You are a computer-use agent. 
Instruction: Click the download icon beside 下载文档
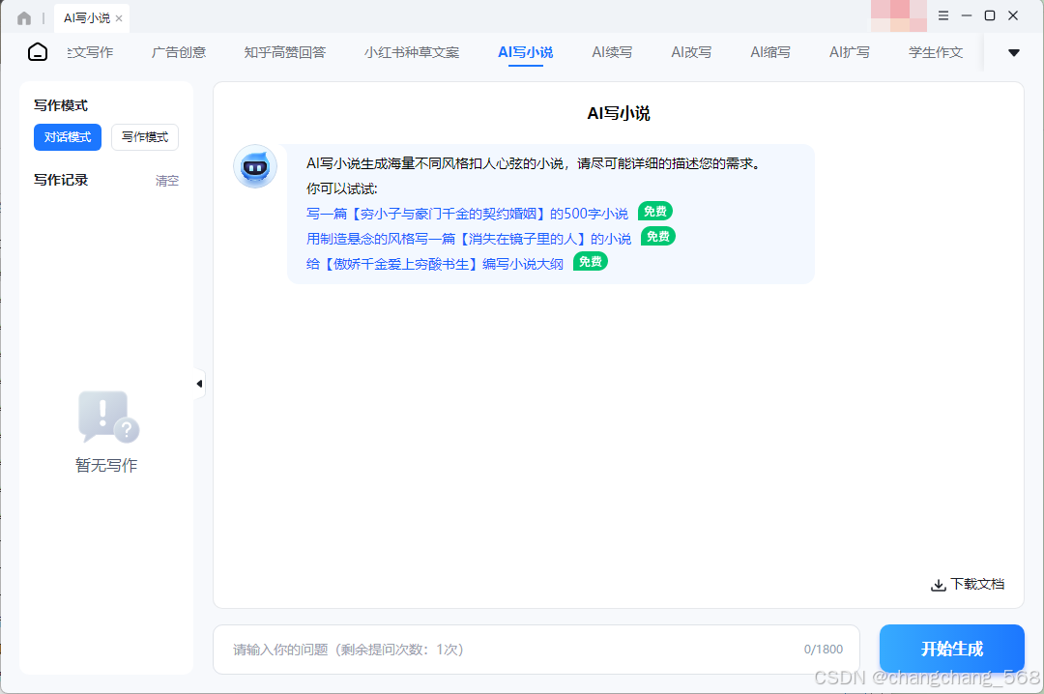(x=938, y=585)
